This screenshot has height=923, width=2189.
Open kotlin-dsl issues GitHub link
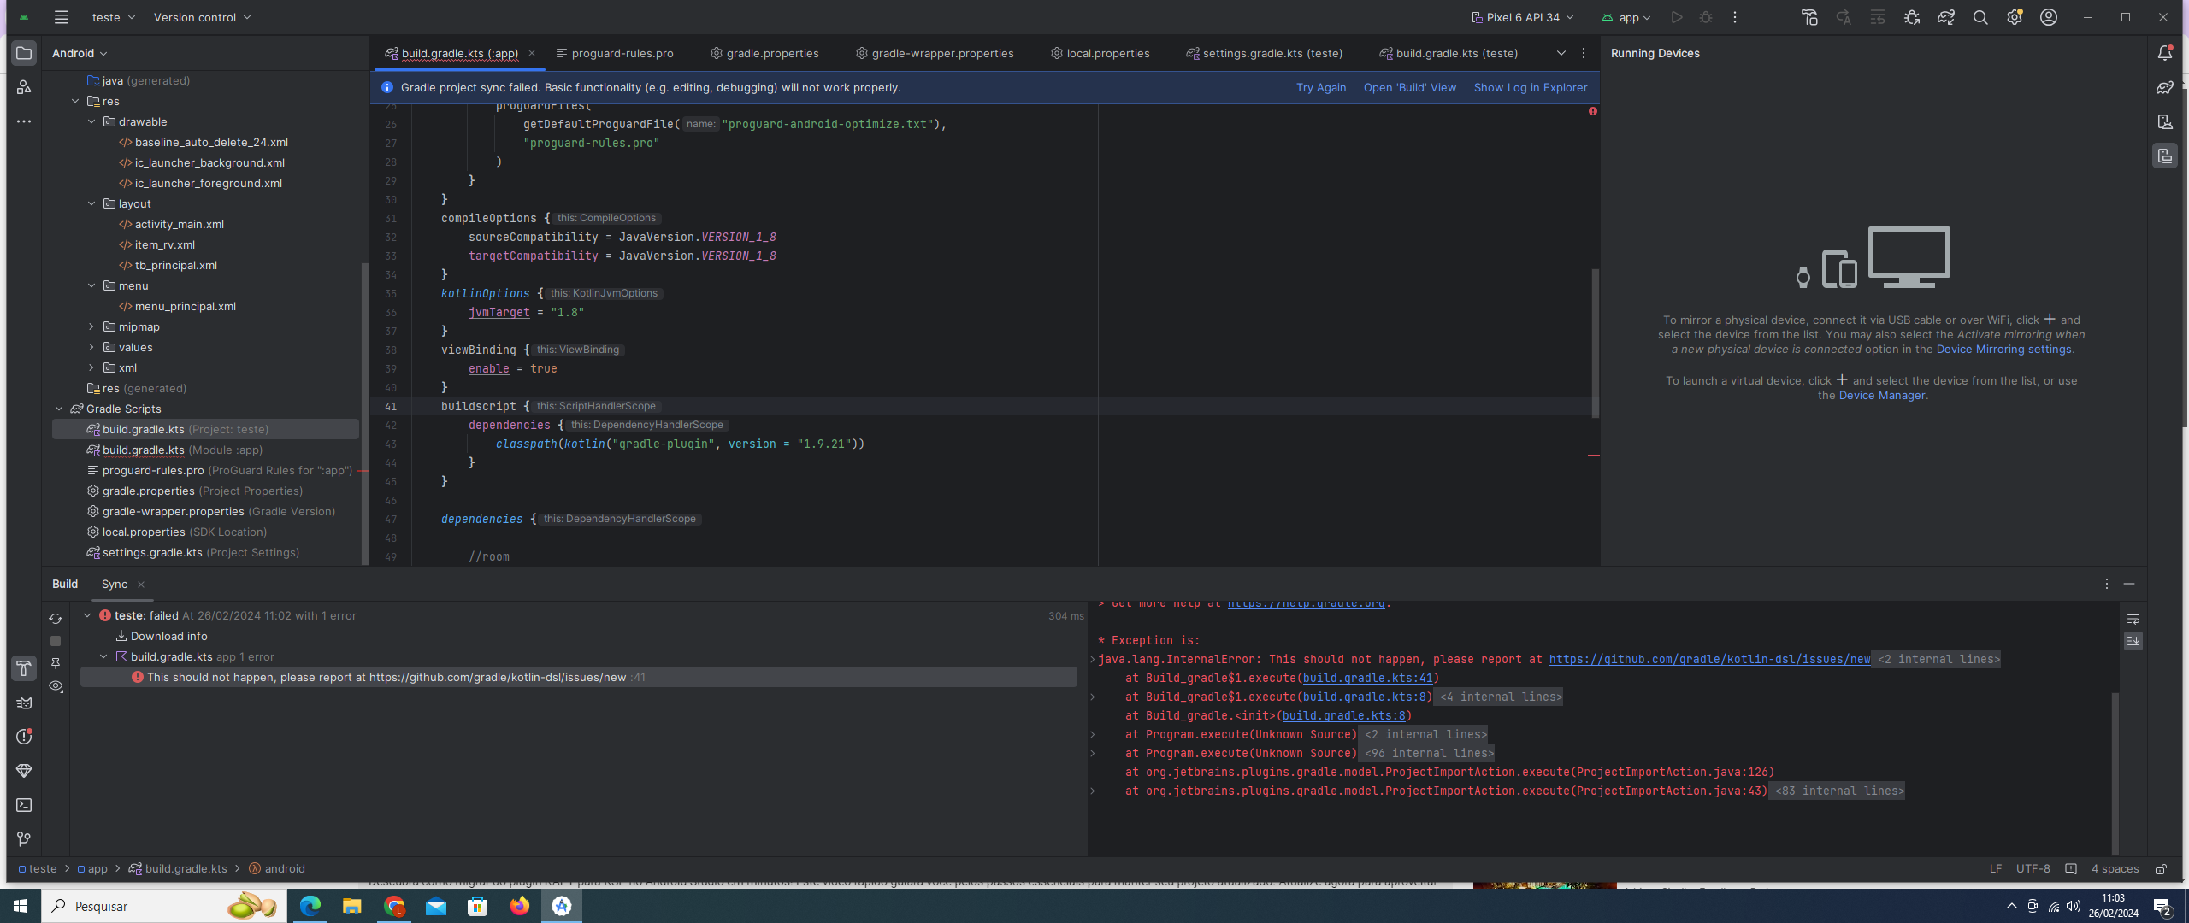click(x=1709, y=659)
